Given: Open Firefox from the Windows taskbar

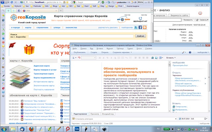Looking at the screenshot, I should 31,129.
